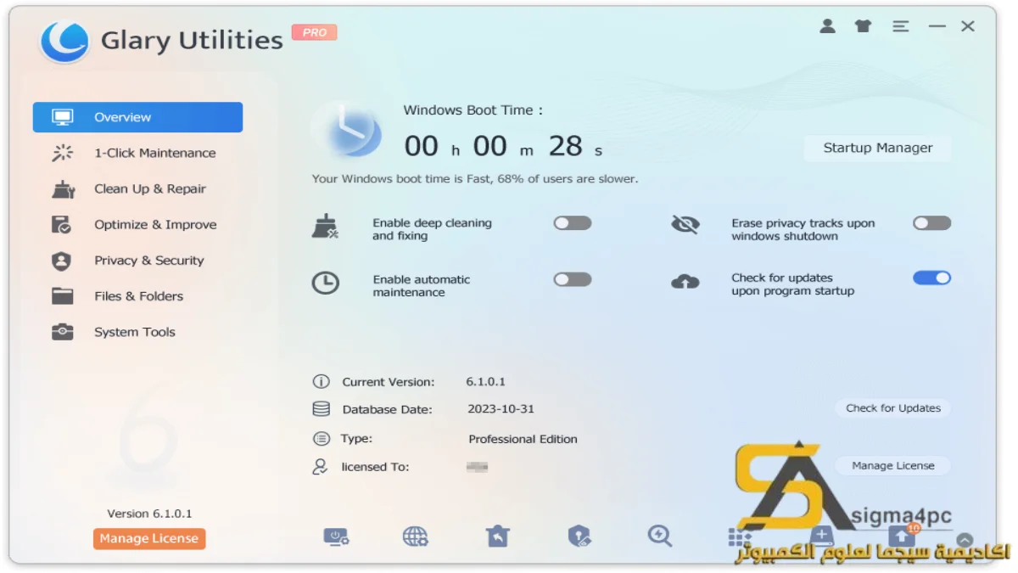Toggle Enable deep cleaning and fixing
This screenshot has width=1018, height=573.
coord(573,223)
